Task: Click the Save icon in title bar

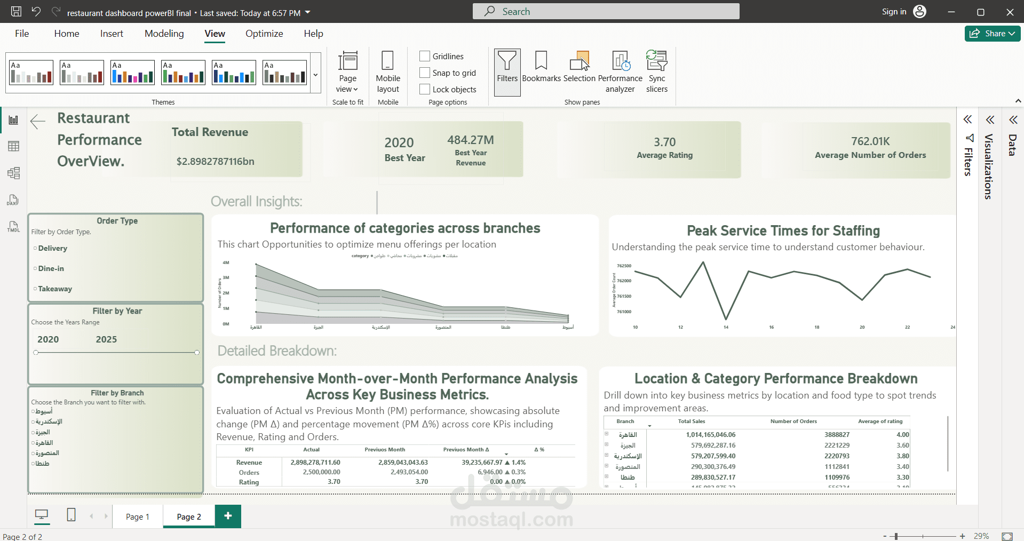Action: (16, 12)
